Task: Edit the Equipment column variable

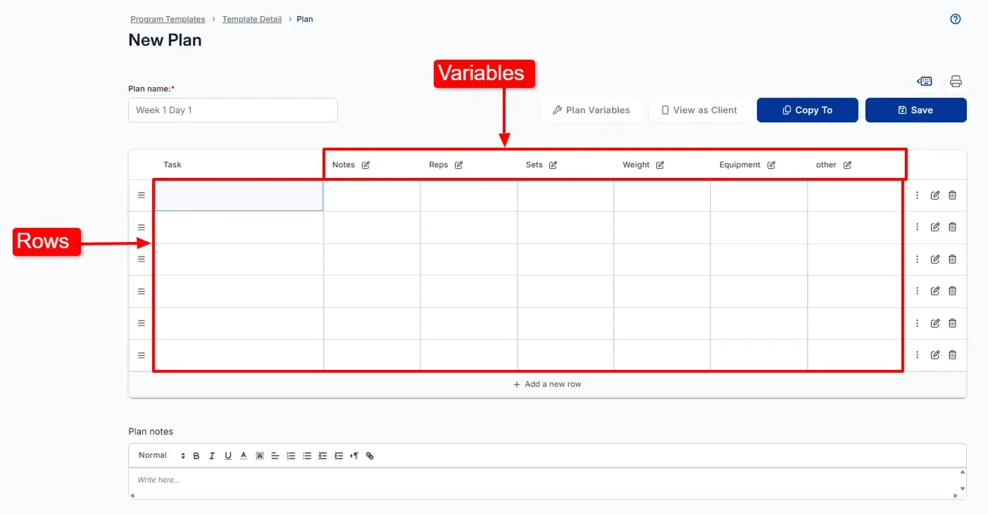Action: (x=771, y=165)
